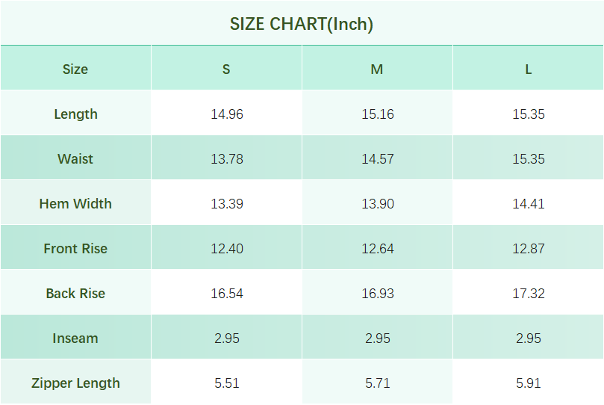Select the Size header cell
Image resolution: width=604 pixels, height=405 pixels.
click(x=75, y=69)
